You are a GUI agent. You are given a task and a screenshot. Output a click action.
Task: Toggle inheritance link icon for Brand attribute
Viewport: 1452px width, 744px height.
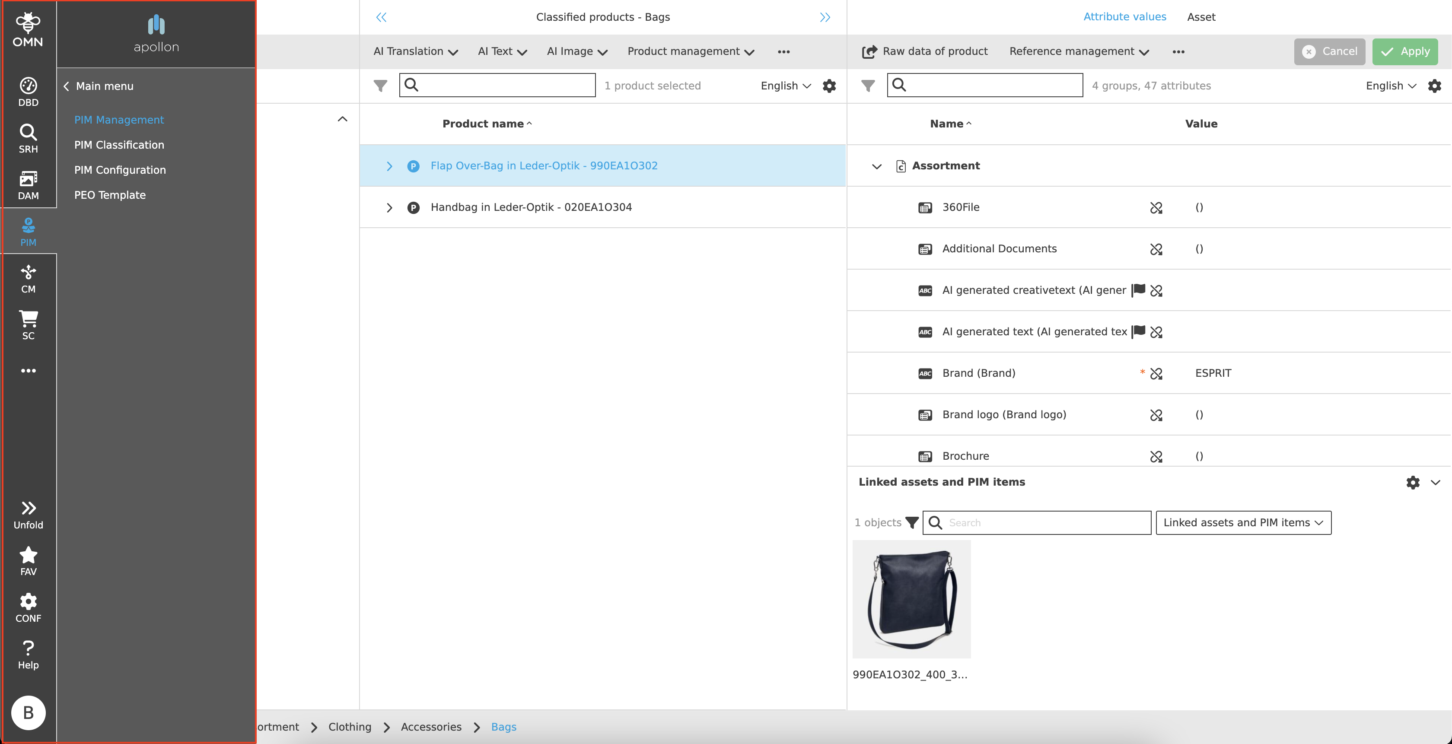point(1156,374)
